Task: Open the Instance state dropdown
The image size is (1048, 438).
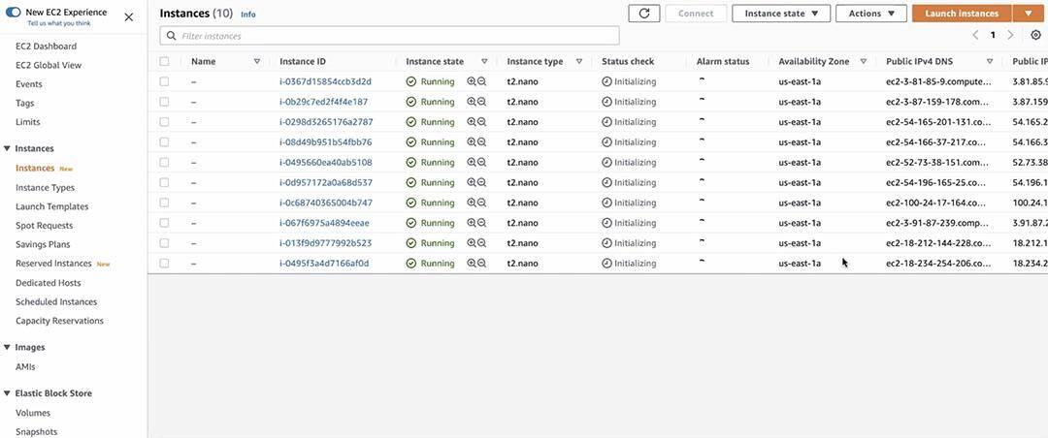Action: pyautogui.click(x=781, y=14)
